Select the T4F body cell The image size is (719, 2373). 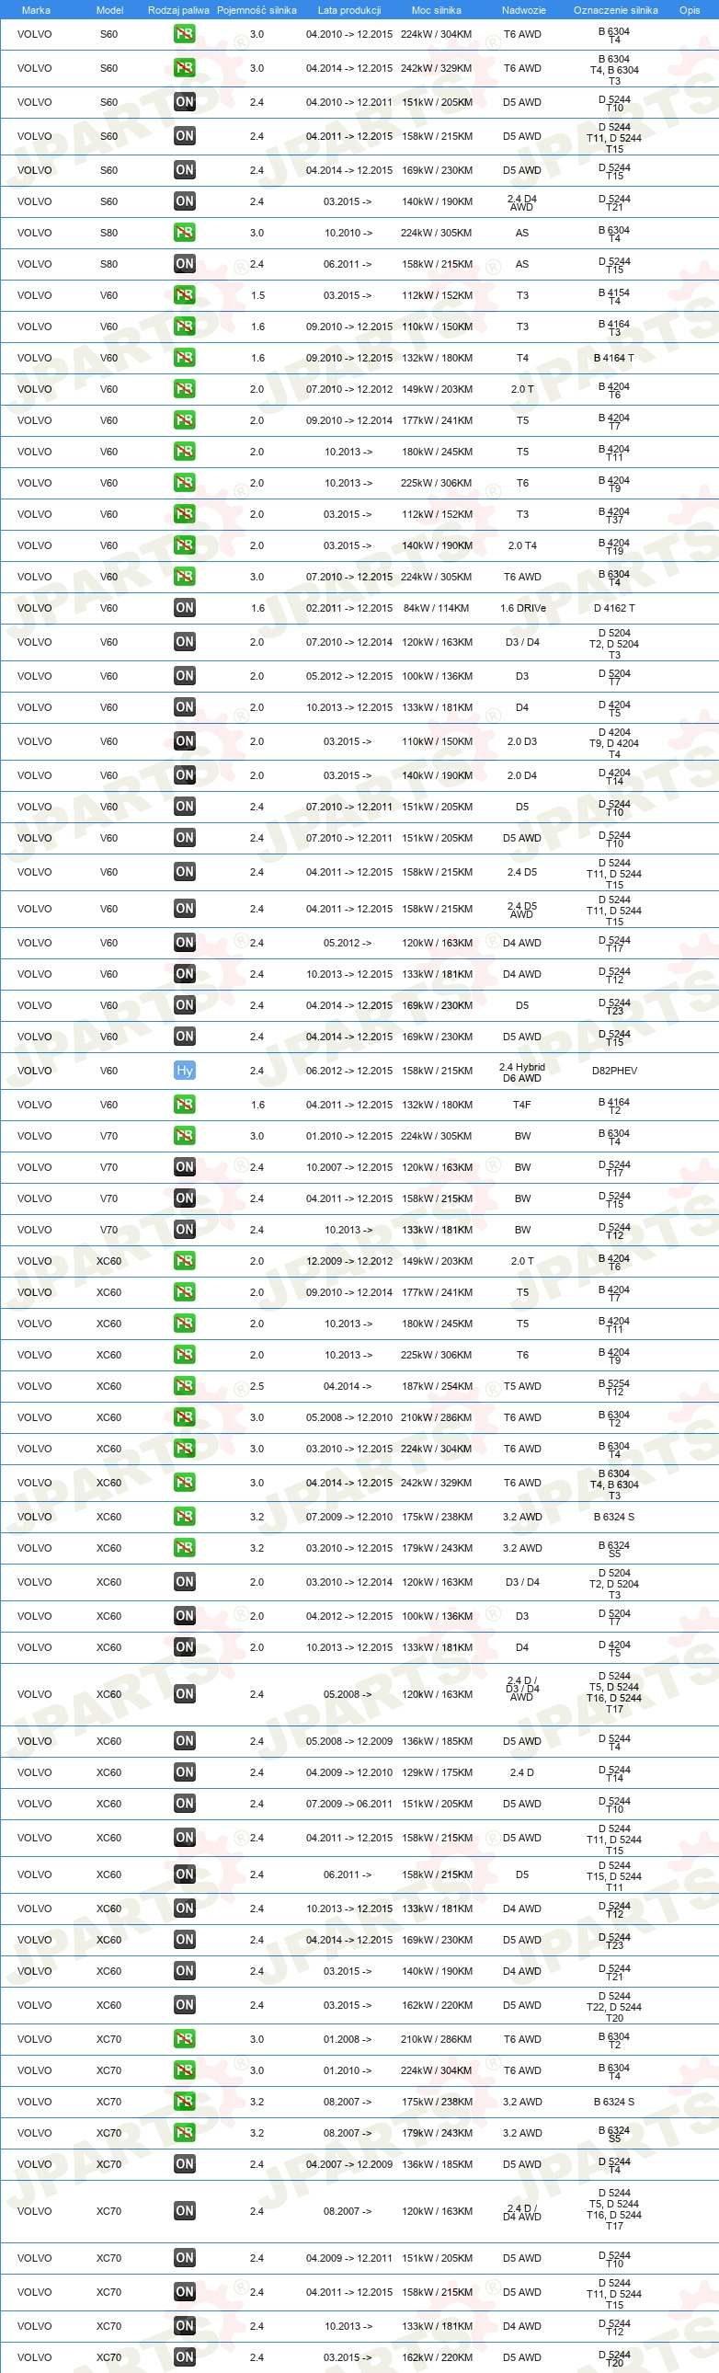[522, 1105]
